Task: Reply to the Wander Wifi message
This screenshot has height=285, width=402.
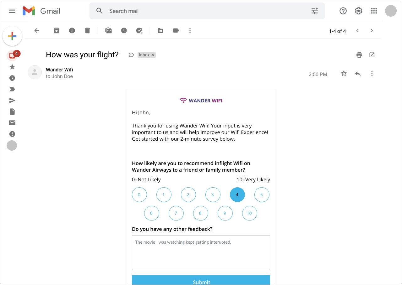Action: click(x=358, y=74)
